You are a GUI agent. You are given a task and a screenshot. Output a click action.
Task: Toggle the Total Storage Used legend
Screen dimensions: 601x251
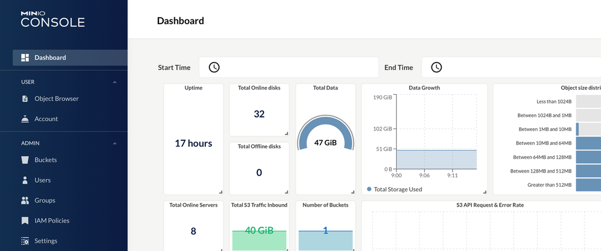coord(394,189)
